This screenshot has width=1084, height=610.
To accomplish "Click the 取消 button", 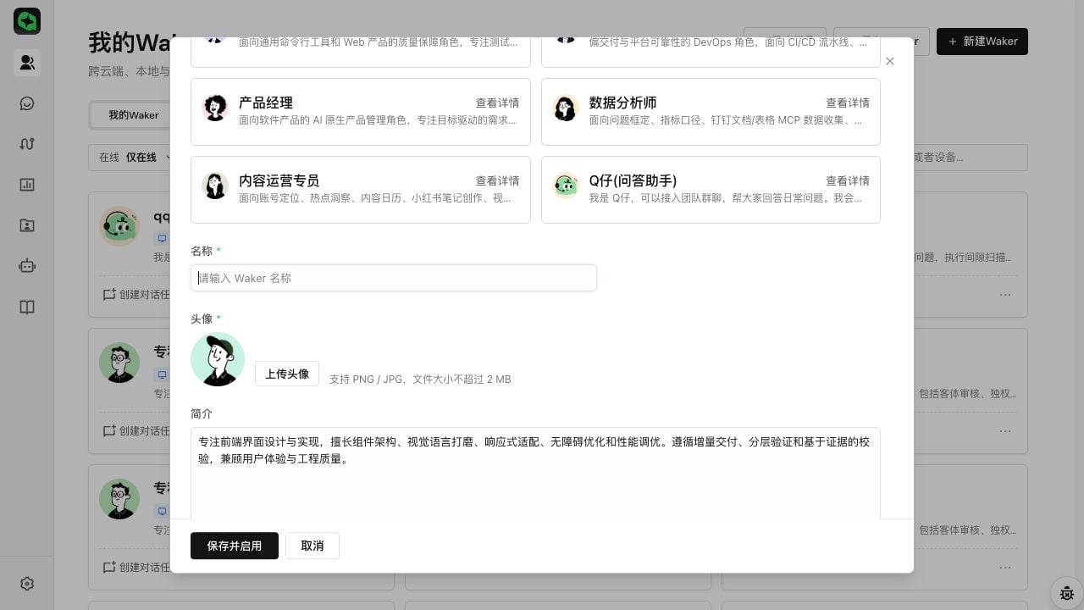I will click(x=312, y=546).
